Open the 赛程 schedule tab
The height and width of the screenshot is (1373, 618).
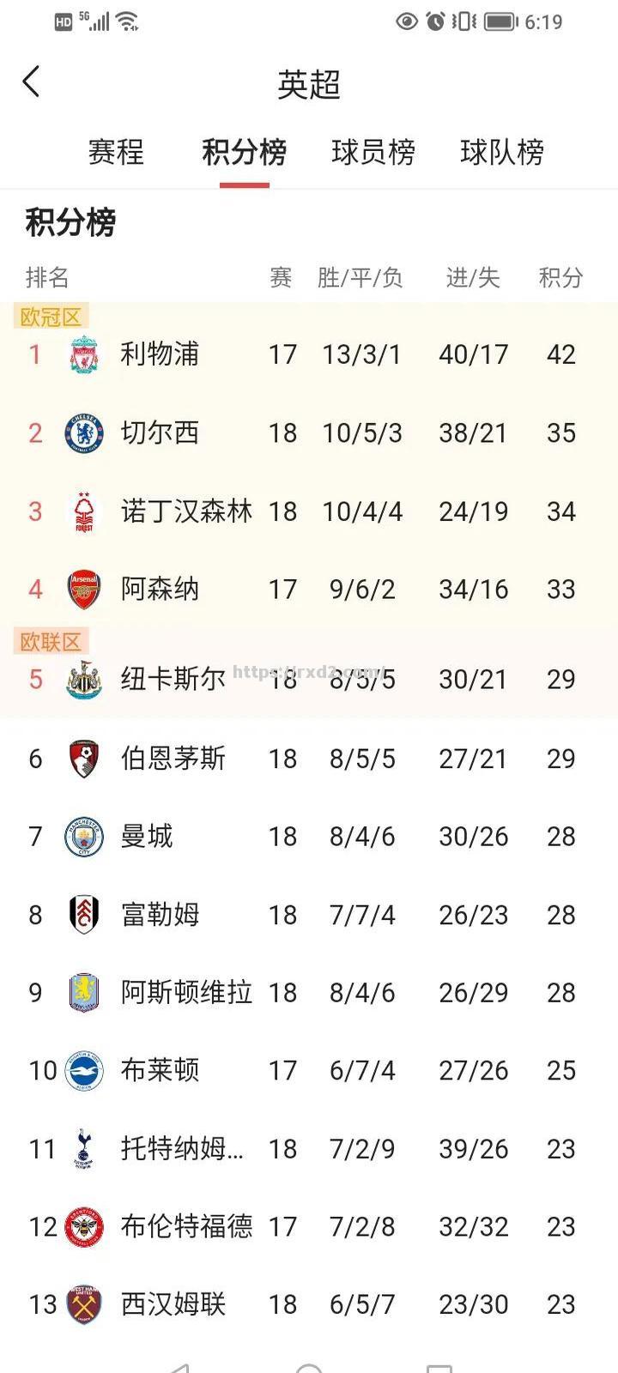click(x=116, y=152)
